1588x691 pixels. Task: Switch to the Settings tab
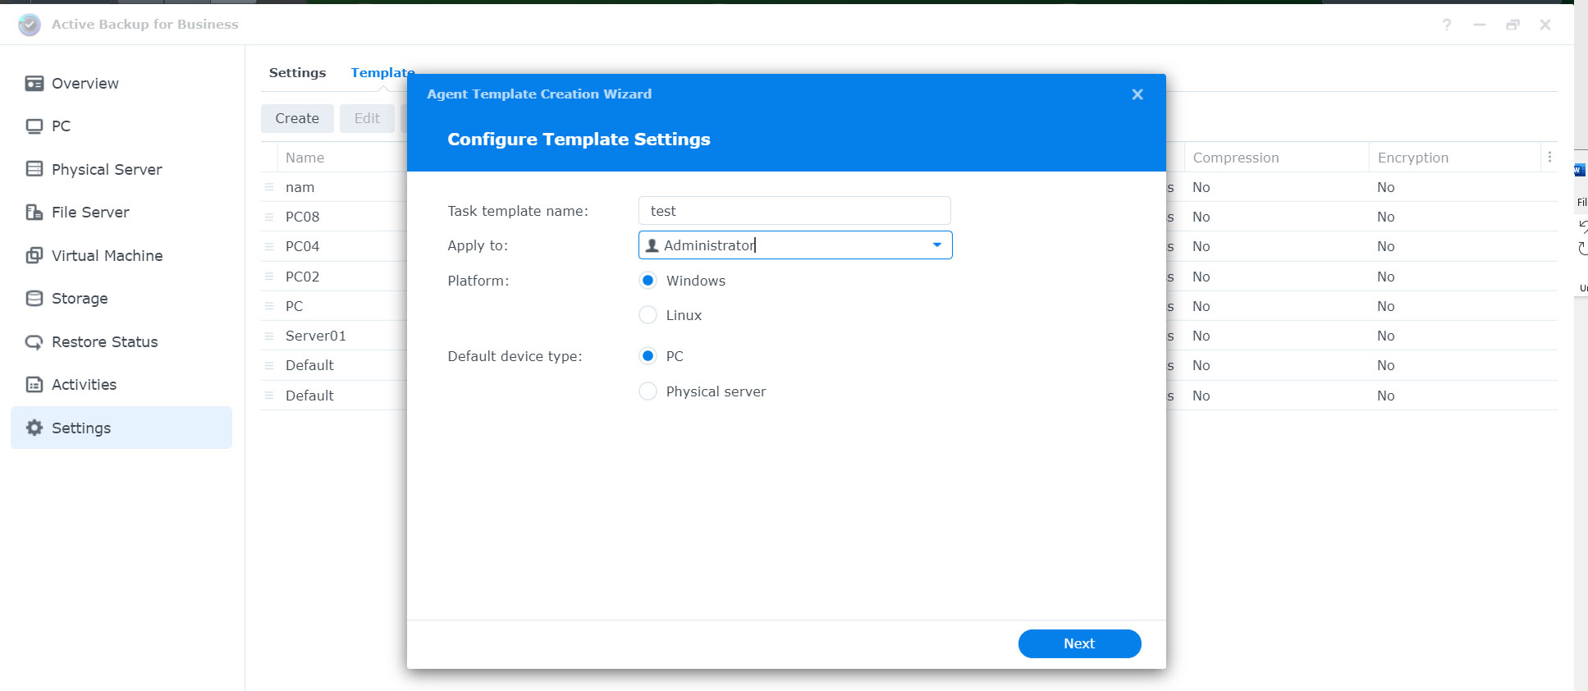pyautogui.click(x=297, y=72)
